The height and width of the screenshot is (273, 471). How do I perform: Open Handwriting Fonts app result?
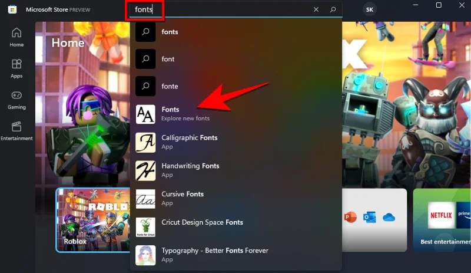click(x=236, y=170)
